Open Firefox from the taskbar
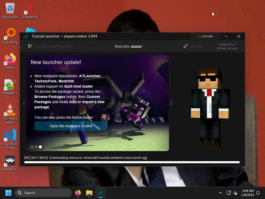Screen dimensions: 265x199 (x=78, y=193)
